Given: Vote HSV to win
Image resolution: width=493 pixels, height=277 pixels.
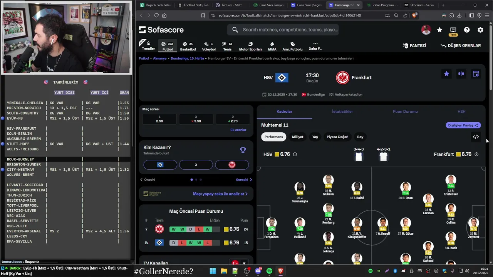Looking at the screenshot, I should point(160,165).
